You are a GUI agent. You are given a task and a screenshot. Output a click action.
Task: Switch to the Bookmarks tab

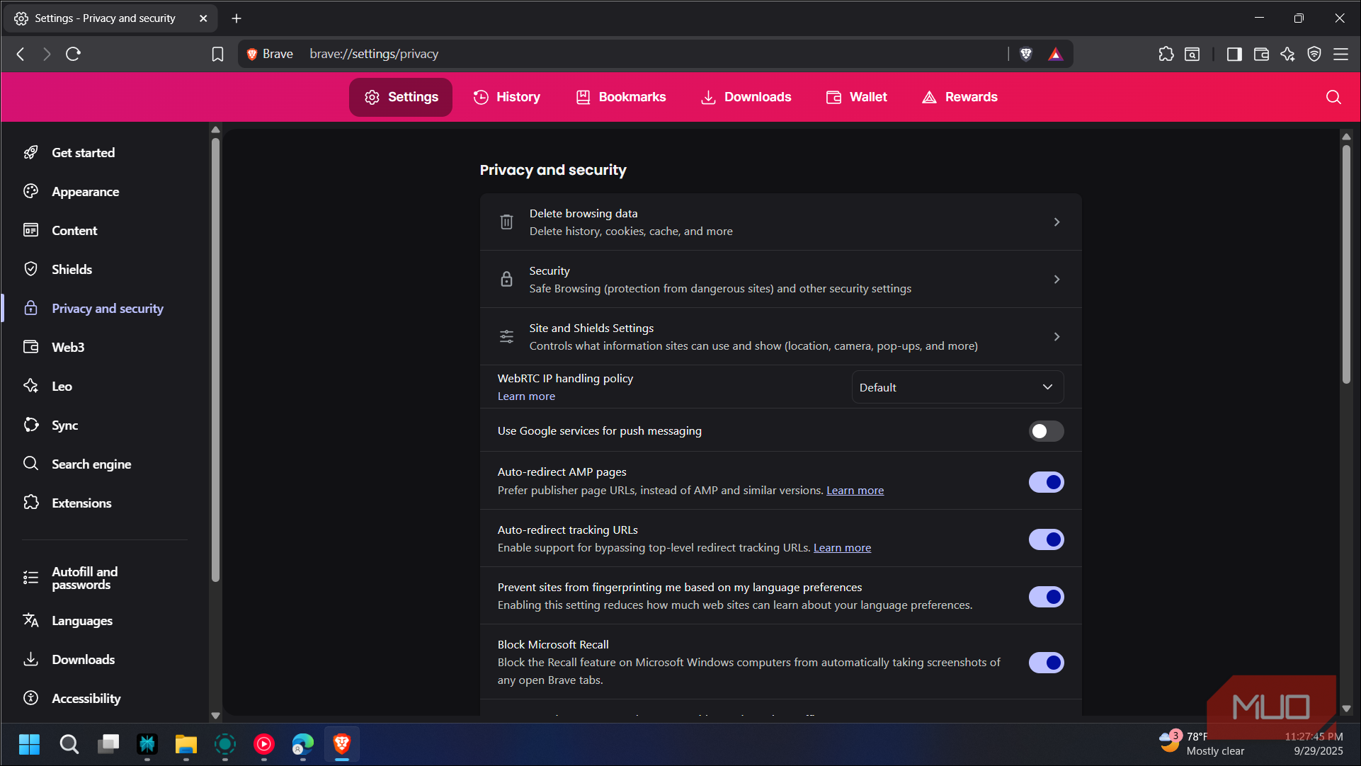click(x=621, y=97)
